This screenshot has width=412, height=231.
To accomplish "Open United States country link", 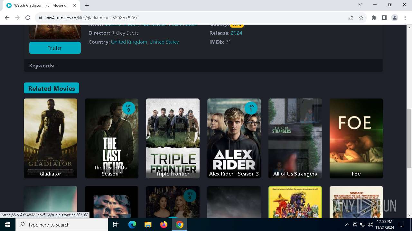I will click(x=164, y=42).
